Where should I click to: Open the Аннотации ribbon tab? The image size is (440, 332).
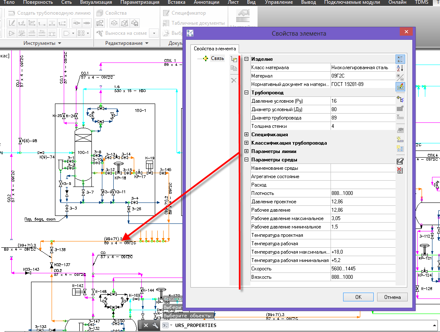(206, 2)
